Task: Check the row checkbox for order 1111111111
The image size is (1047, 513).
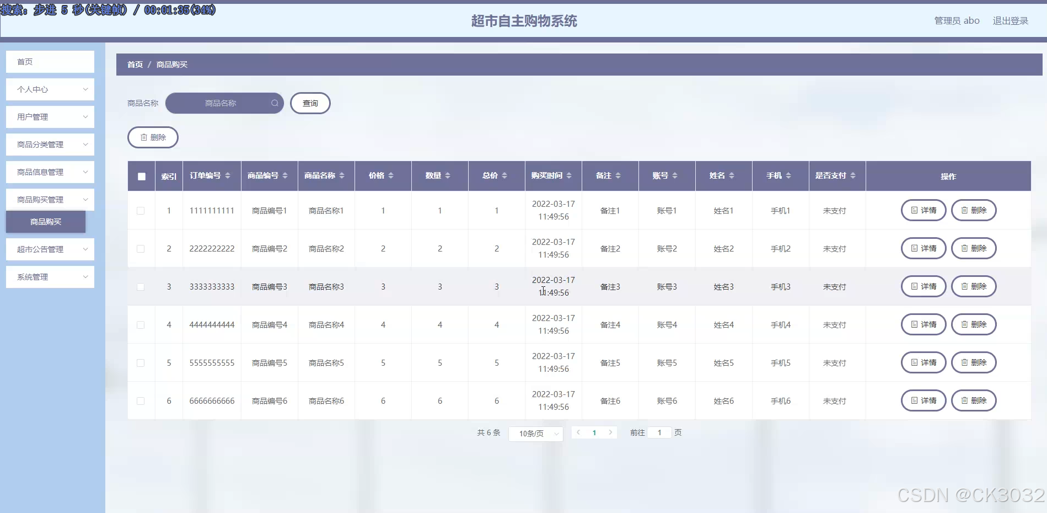Action: 141,211
